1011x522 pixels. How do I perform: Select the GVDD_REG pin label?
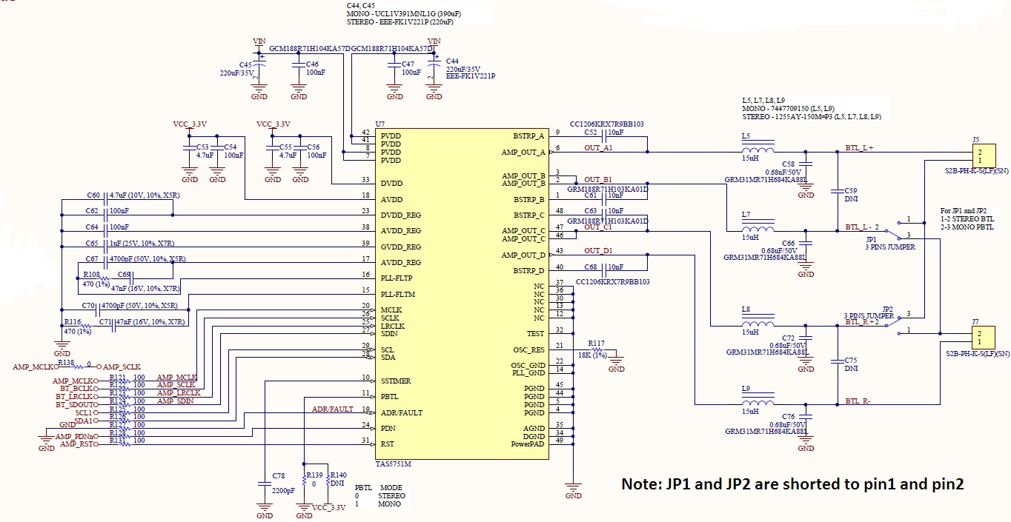click(x=401, y=247)
